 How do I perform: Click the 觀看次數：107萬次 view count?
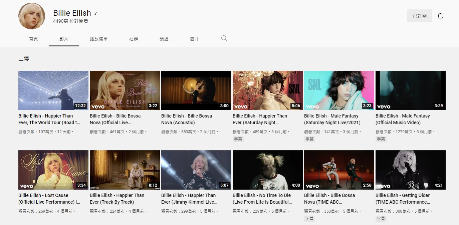point(36,132)
